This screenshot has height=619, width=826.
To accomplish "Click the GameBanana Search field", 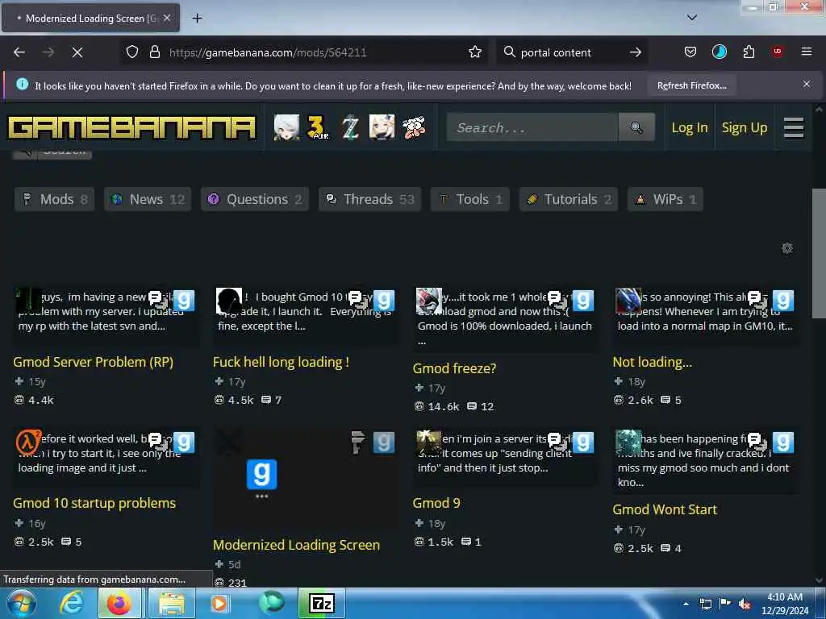I will coord(532,127).
